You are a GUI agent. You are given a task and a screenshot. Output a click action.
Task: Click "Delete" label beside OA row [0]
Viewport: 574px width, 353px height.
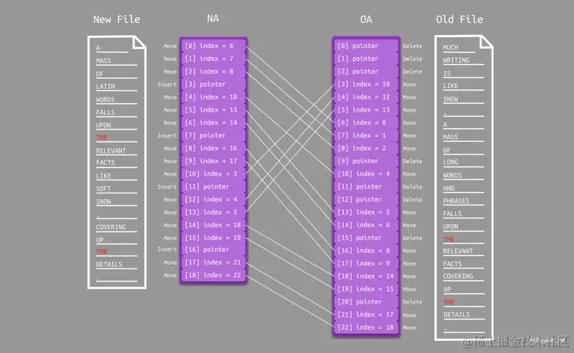(x=413, y=46)
